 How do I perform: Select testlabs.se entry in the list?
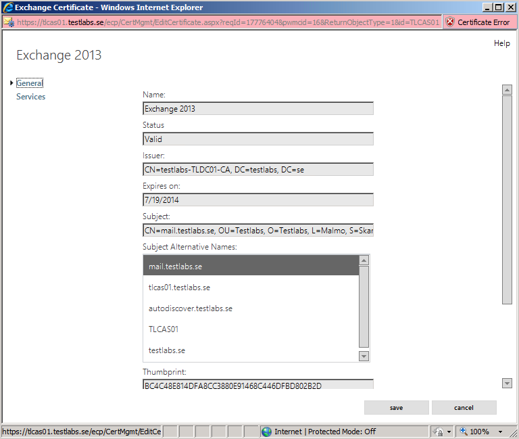coord(251,350)
